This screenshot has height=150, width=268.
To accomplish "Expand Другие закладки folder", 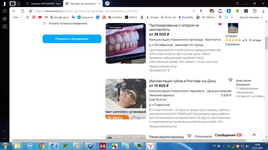I will pyautogui.click(x=251, y=17).
